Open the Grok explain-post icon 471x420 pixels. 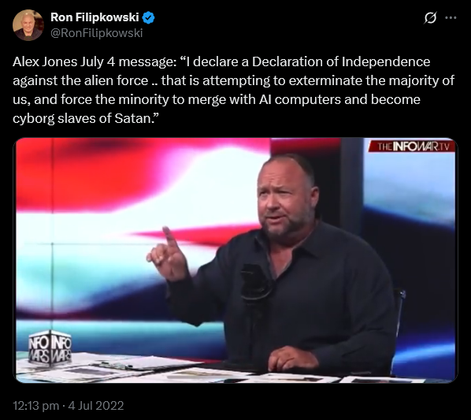(430, 18)
